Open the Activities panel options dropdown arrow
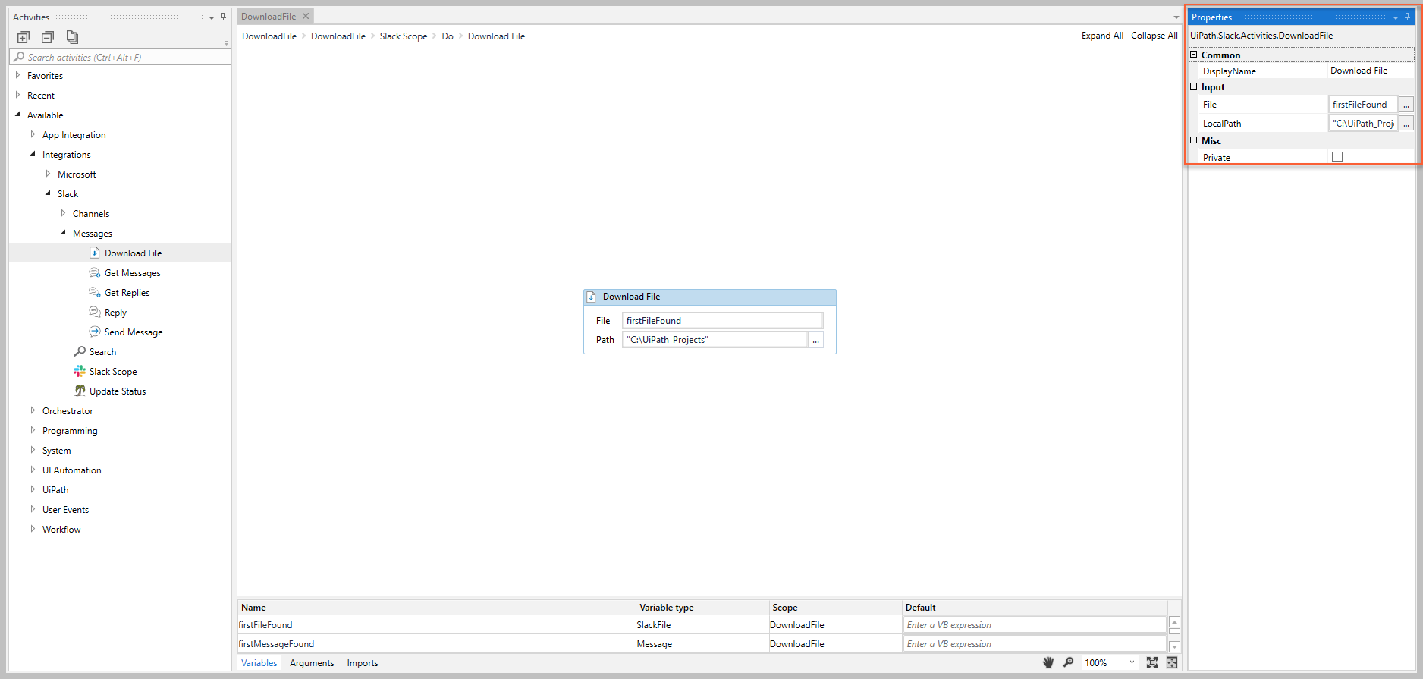Screen dimensions: 1423x679 (212, 17)
